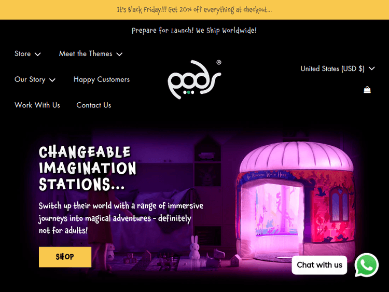
Task: Go to Happy Customers page
Action: click(102, 80)
